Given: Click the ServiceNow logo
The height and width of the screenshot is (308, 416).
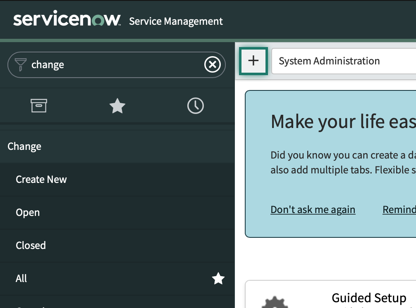Looking at the screenshot, I should click(x=67, y=20).
